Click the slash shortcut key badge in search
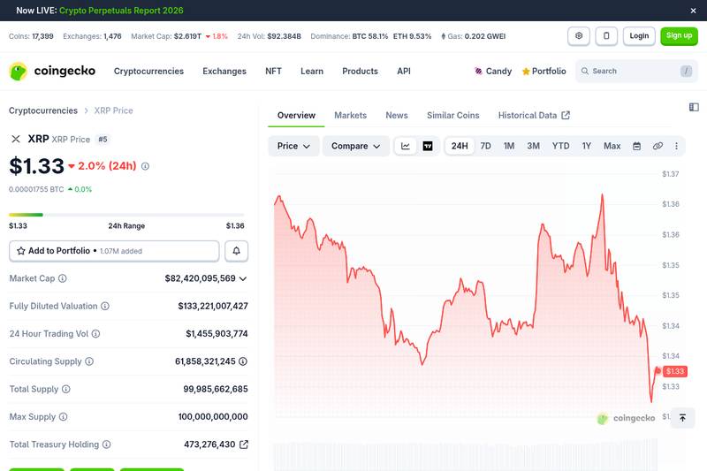 coord(687,72)
